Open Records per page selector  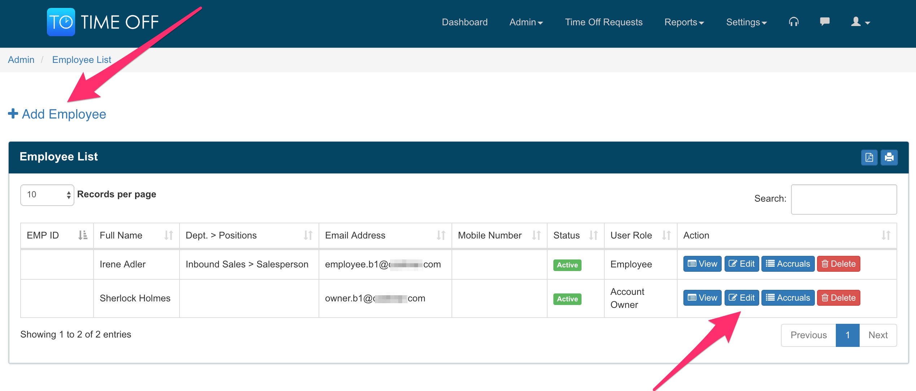point(47,195)
